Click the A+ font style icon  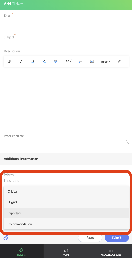pos(119,61)
